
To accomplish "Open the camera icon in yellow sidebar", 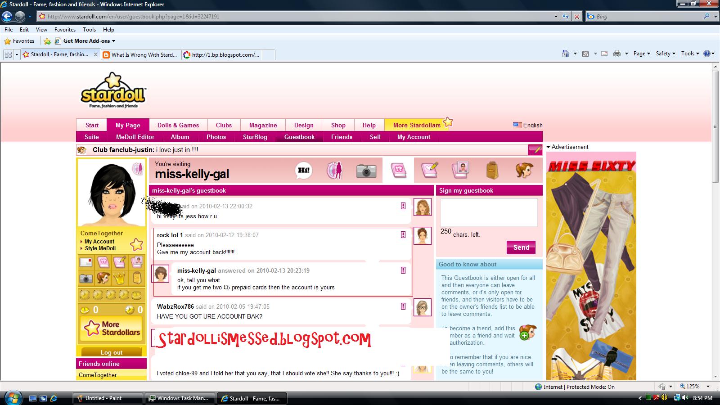I will click(x=85, y=279).
